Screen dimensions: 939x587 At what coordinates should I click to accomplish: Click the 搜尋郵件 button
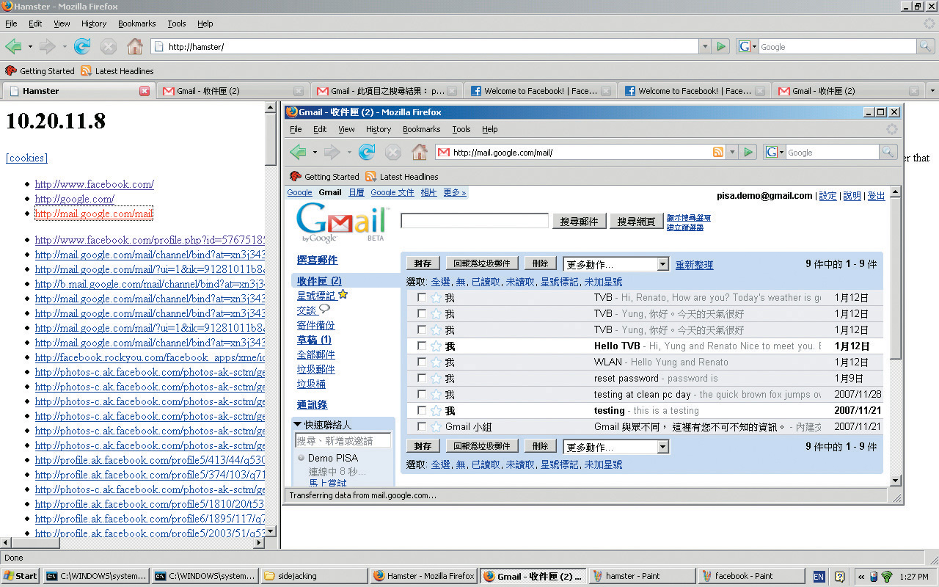tap(579, 221)
